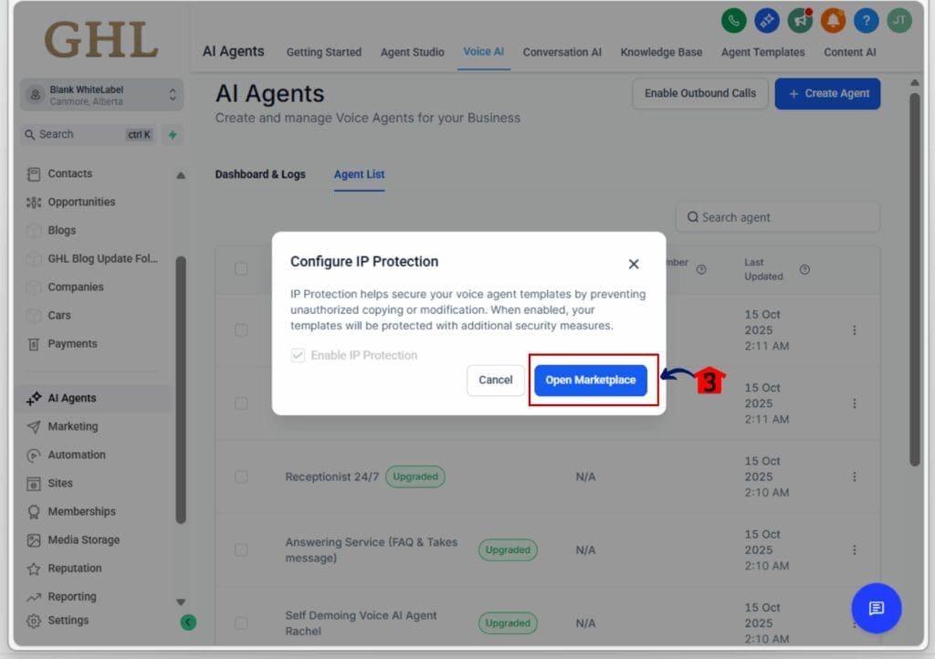Click the green lightning quick actions icon
Image resolution: width=935 pixels, height=659 pixels.
coord(173,134)
